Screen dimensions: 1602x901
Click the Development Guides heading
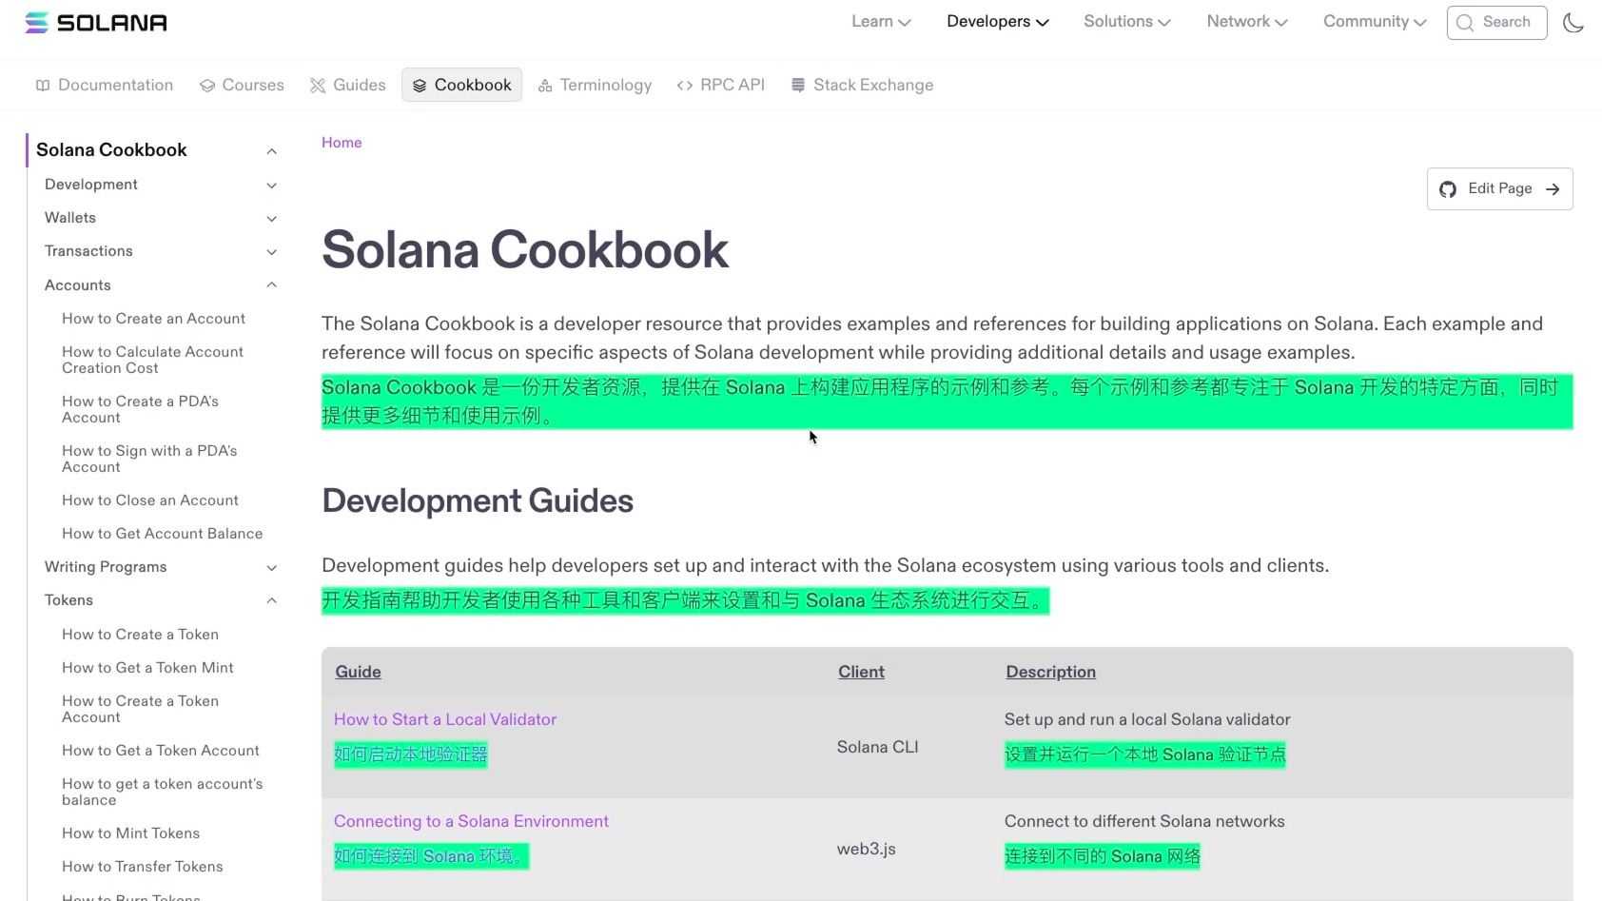coord(478,500)
